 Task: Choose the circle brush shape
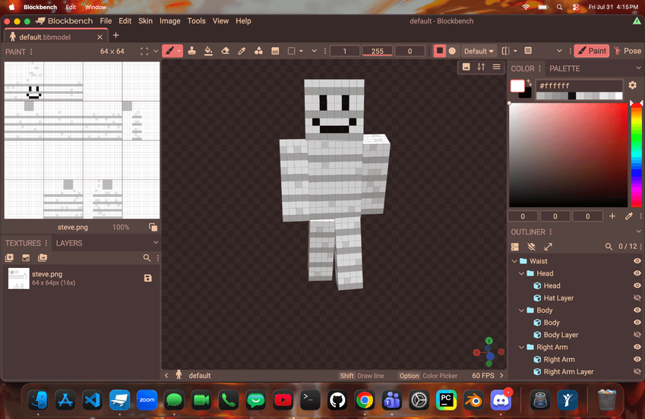[x=452, y=51]
